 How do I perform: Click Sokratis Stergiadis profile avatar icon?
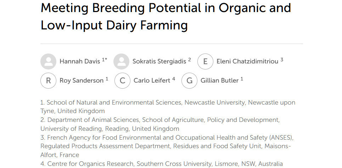coord(121,61)
